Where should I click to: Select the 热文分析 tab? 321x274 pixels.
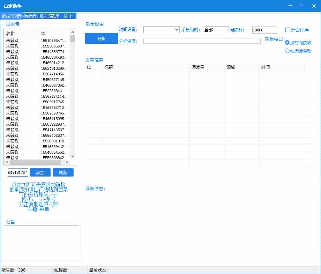(12, 16)
